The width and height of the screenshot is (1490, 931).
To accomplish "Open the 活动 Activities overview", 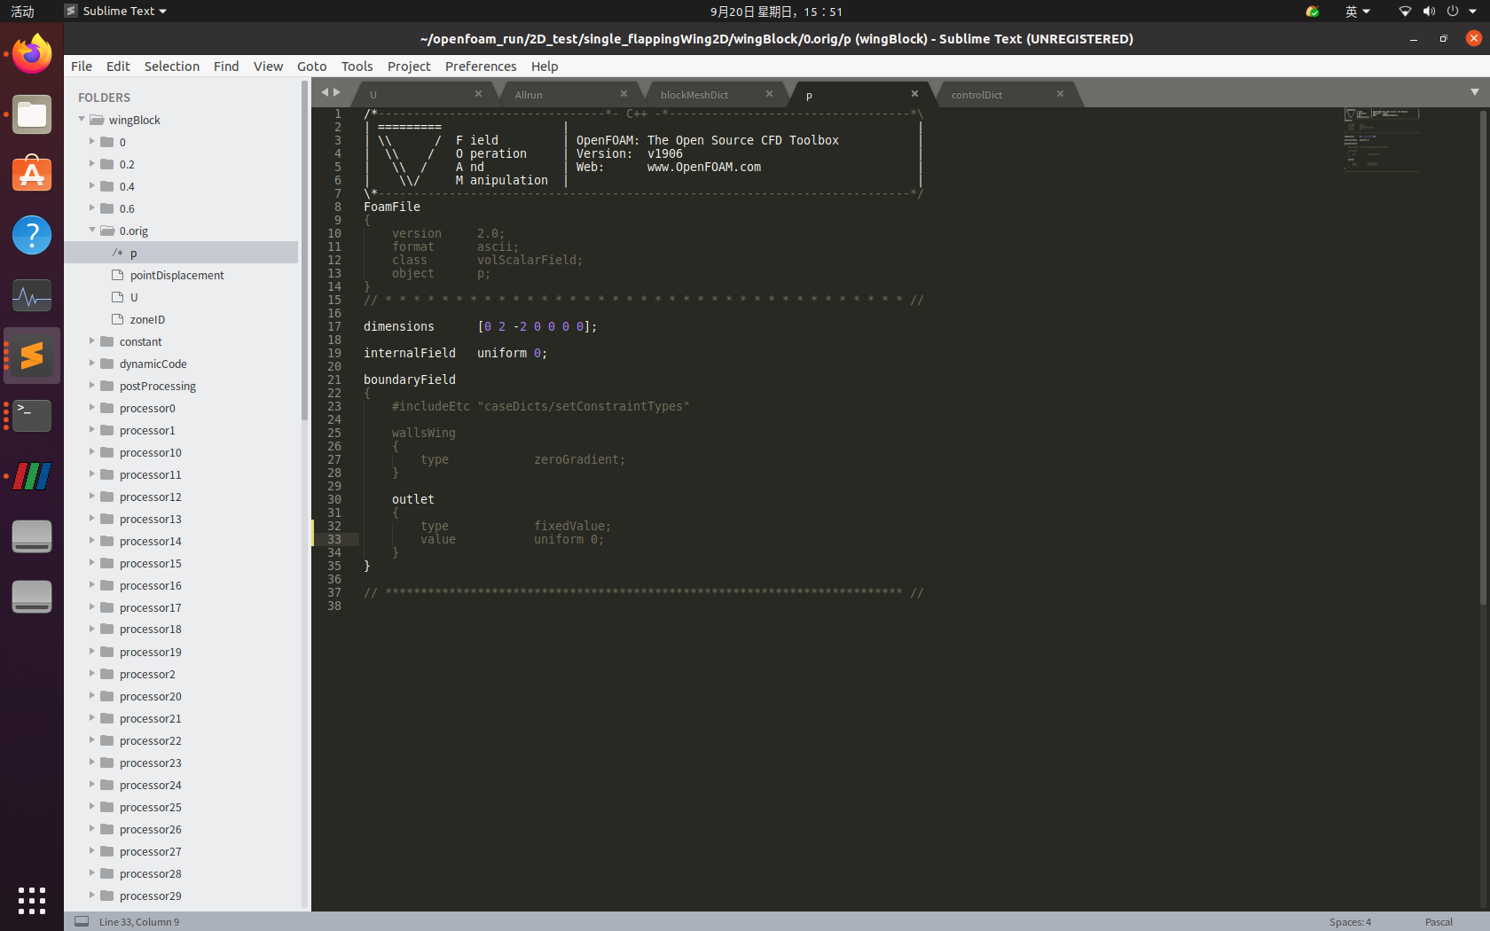I will pos(22,12).
